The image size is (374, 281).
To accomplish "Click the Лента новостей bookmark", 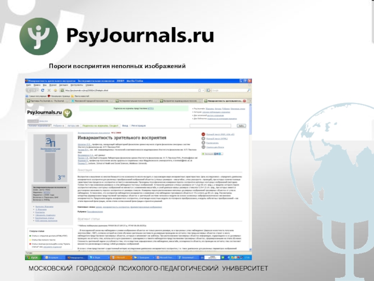I will (80, 96).
